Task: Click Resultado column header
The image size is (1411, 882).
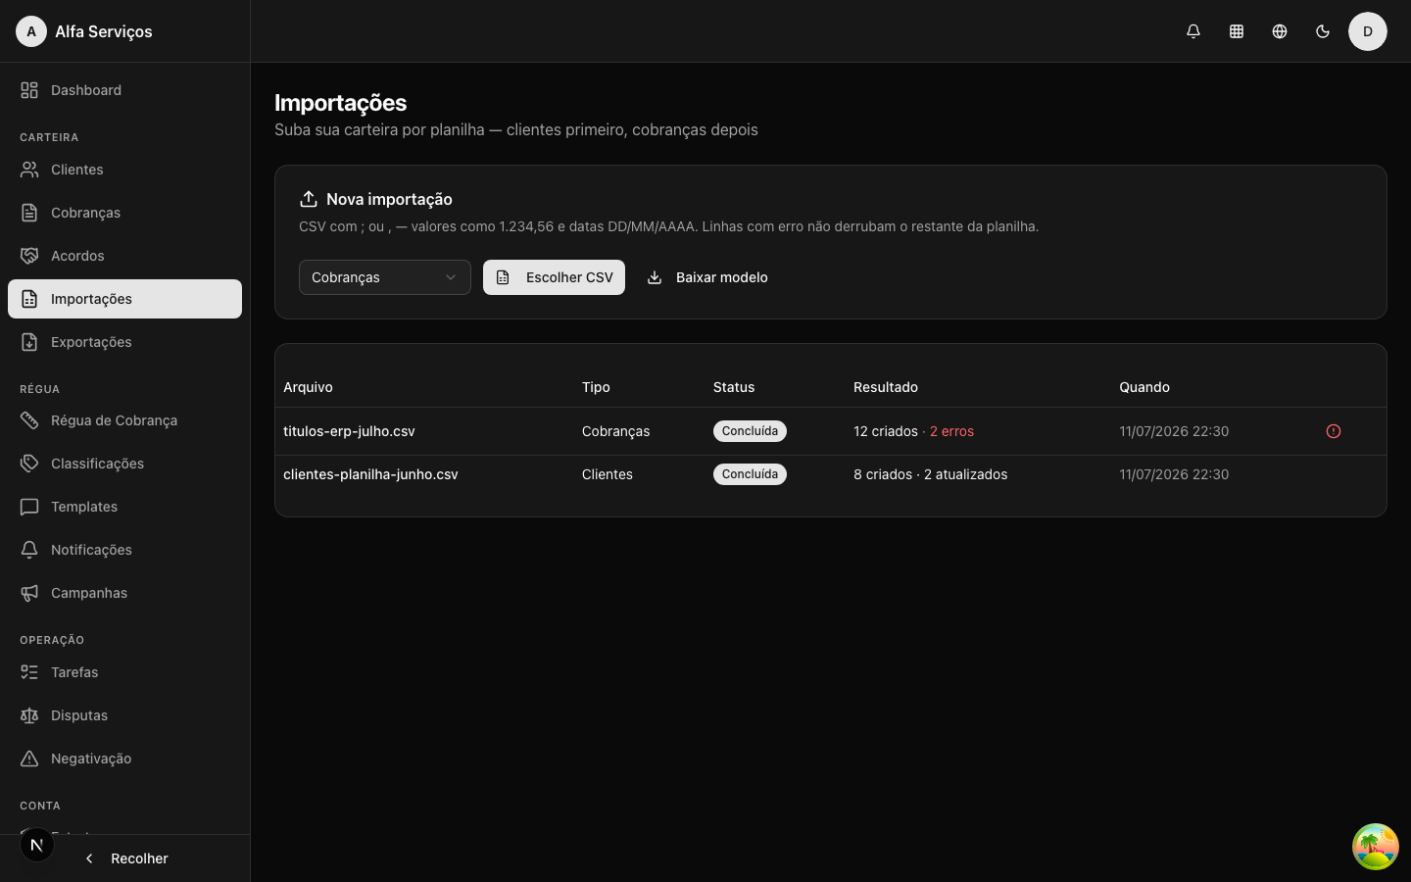Action: (x=886, y=387)
